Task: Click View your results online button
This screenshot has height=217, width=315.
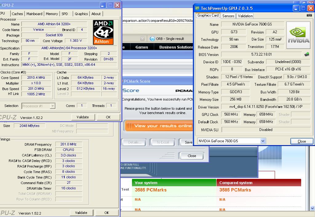Action: [159, 126]
